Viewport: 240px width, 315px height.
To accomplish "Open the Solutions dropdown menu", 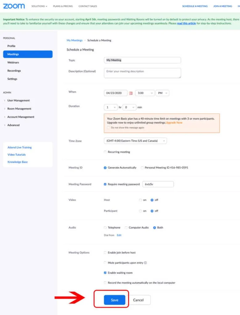I will 39,6.
